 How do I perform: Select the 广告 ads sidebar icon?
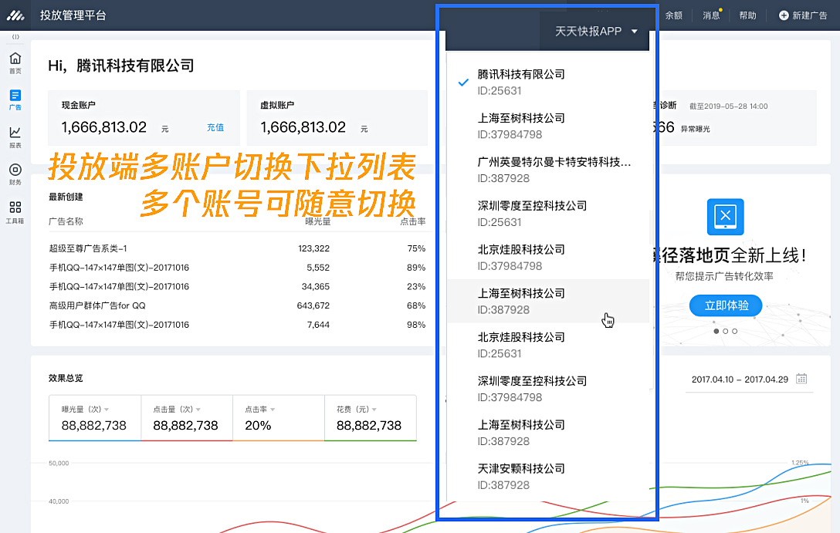pos(15,100)
